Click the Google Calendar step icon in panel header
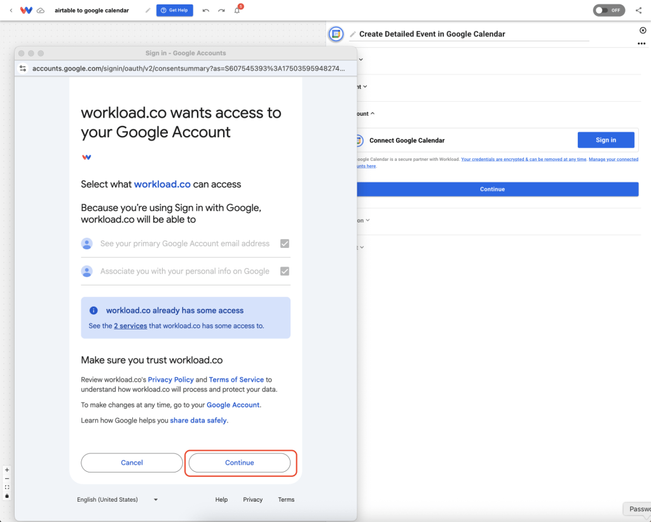Image resolution: width=651 pixels, height=522 pixels. pos(336,34)
